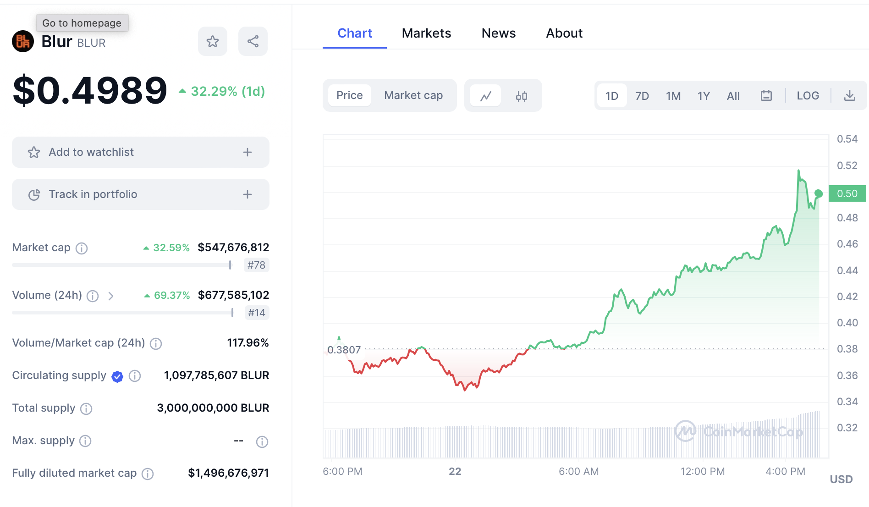Click the share icon button
Image resolution: width=869 pixels, height=507 pixels.
coord(253,42)
